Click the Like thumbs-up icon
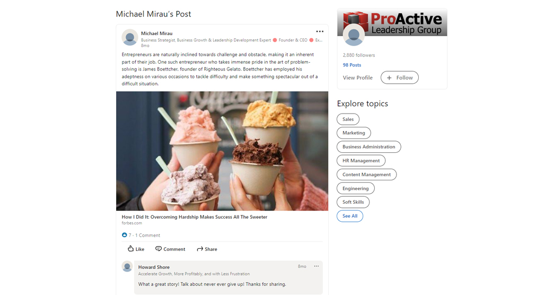Viewport: 545px width, 295px height. 131,248
